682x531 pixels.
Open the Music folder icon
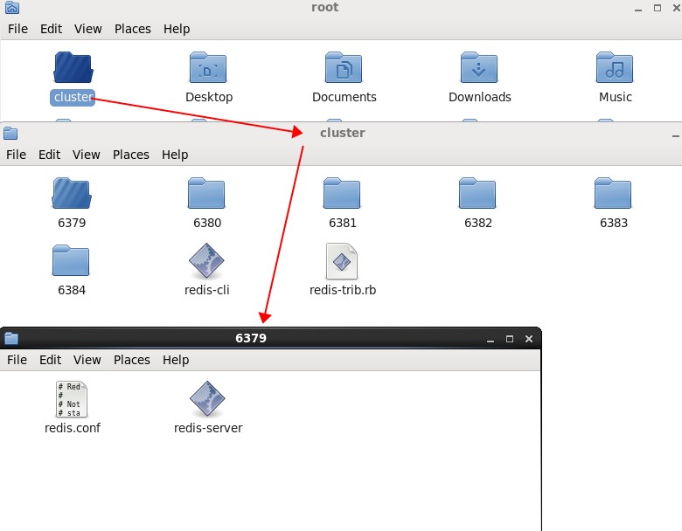(x=614, y=67)
